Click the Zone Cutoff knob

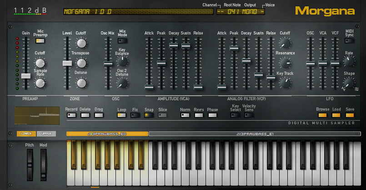pos(81,43)
